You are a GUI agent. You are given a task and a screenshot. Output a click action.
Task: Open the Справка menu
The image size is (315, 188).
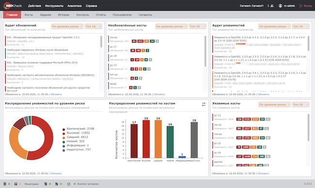91,6
